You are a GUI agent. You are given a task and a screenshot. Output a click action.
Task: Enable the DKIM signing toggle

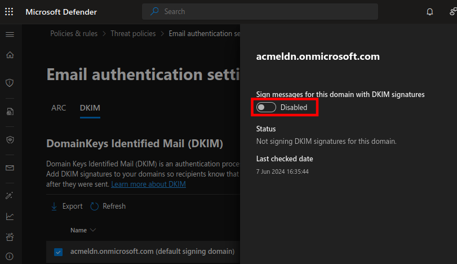[266, 107]
